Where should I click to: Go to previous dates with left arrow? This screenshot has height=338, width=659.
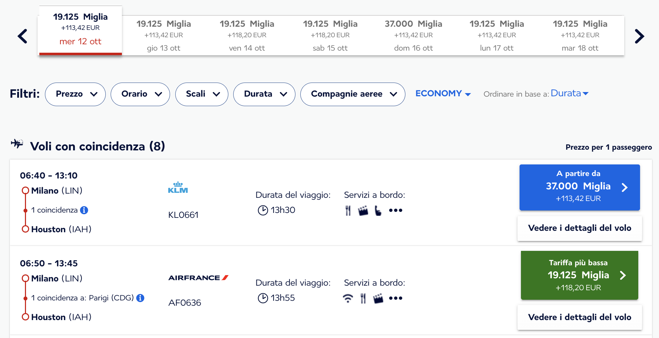click(x=22, y=36)
